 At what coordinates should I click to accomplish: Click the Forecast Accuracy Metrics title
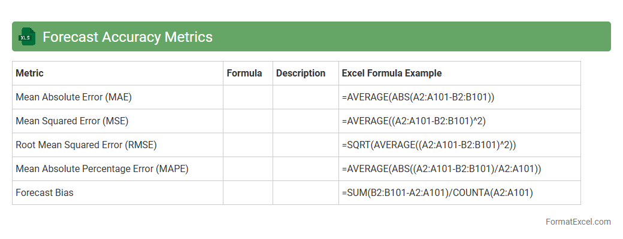128,37
